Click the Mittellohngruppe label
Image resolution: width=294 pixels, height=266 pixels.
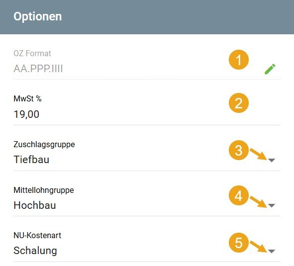[x=44, y=190]
